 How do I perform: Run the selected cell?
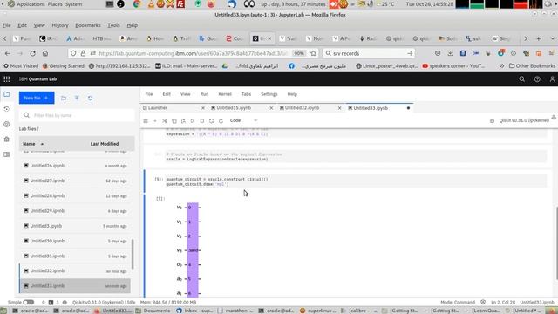tap(193, 120)
